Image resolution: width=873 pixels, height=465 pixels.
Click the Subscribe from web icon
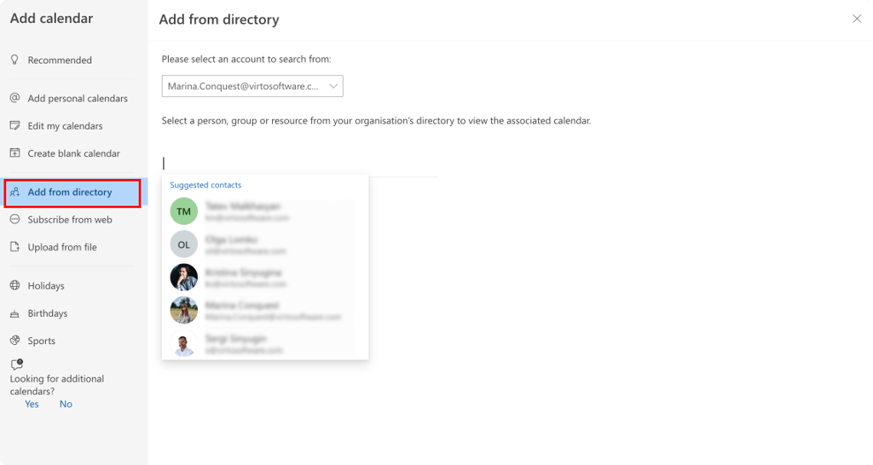click(x=15, y=219)
